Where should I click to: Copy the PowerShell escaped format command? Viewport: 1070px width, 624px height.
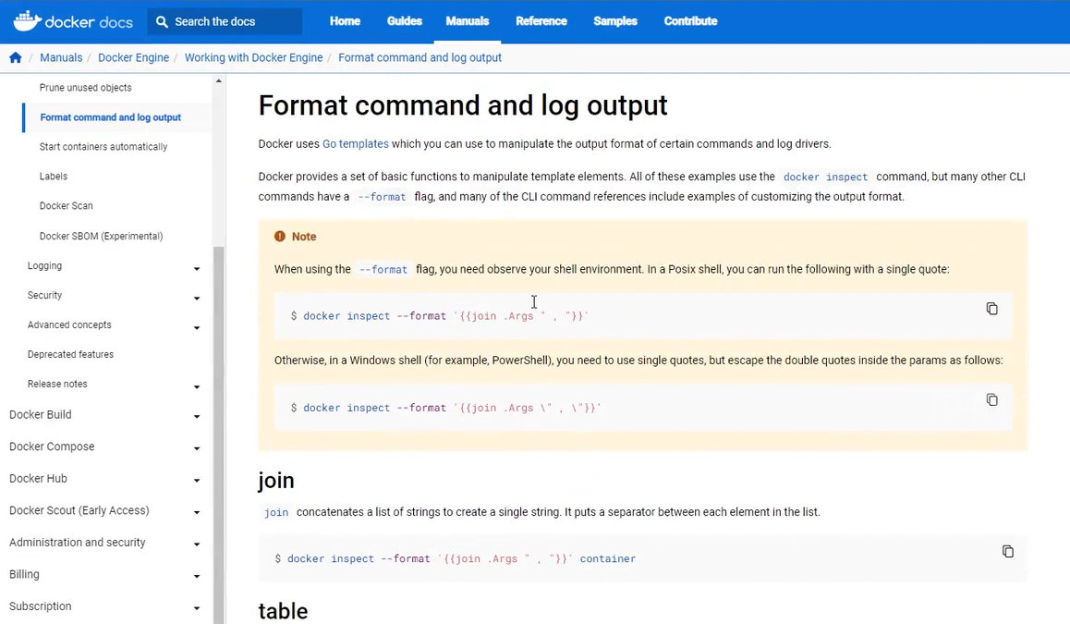click(991, 400)
